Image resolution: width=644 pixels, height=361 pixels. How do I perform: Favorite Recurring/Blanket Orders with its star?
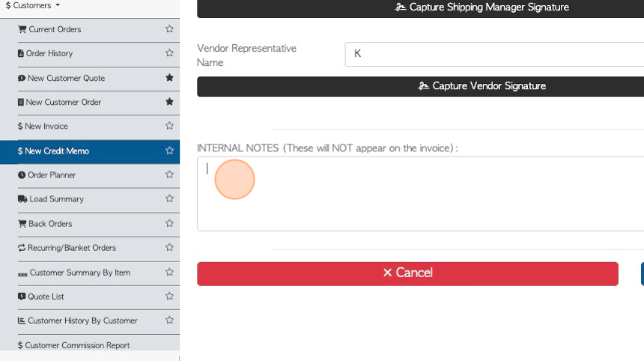(169, 247)
